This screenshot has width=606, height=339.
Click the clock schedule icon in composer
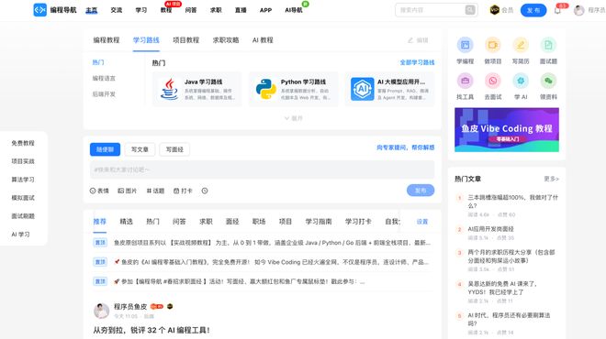(x=205, y=191)
